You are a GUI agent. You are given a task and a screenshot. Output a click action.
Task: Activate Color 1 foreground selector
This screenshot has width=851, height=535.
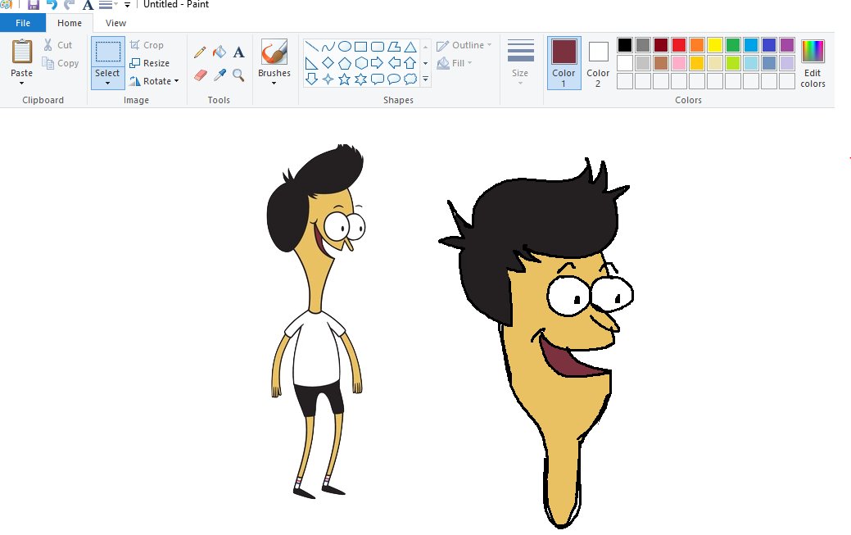[x=564, y=63]
